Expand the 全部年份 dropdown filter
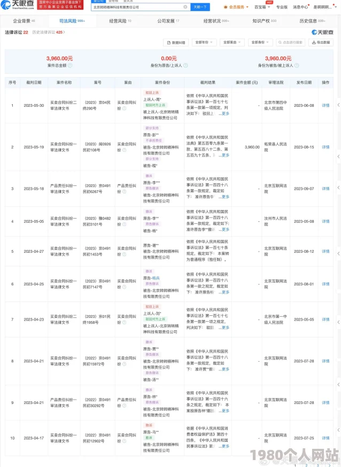 coord(203,42)
